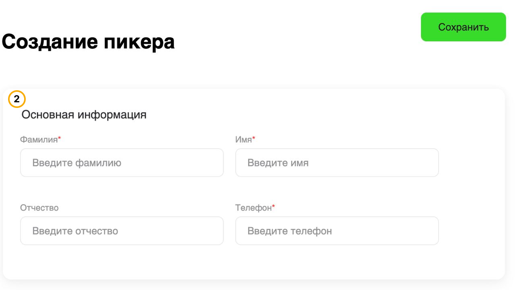Click empty card area below Отчество field
Viewport: 515px width, 290px height.
pos(122,262)
